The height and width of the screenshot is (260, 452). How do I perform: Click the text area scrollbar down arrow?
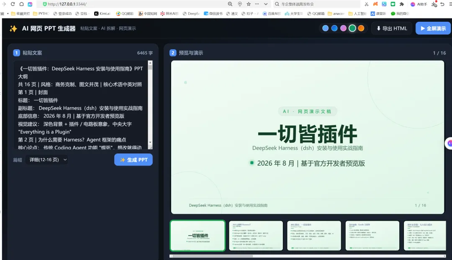[150, 142]
